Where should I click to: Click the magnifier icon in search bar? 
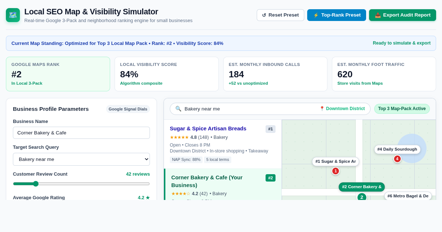pos(178,109)
